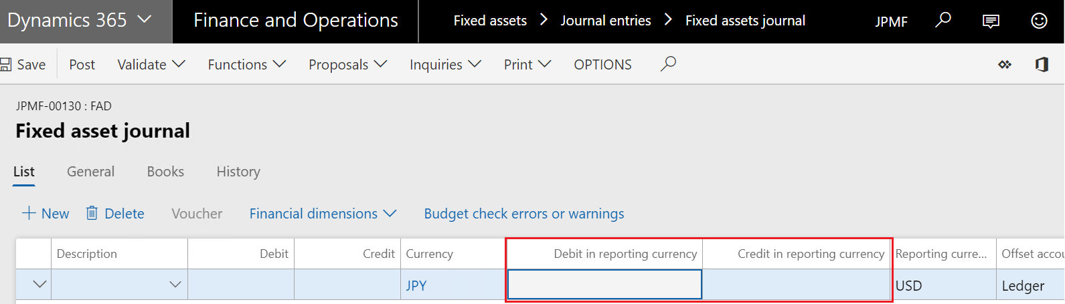Image resolution: width=1065 pixels, height=304 pixels.
Task: Click the search magnifier in top bar
Action: pos(943,21)
